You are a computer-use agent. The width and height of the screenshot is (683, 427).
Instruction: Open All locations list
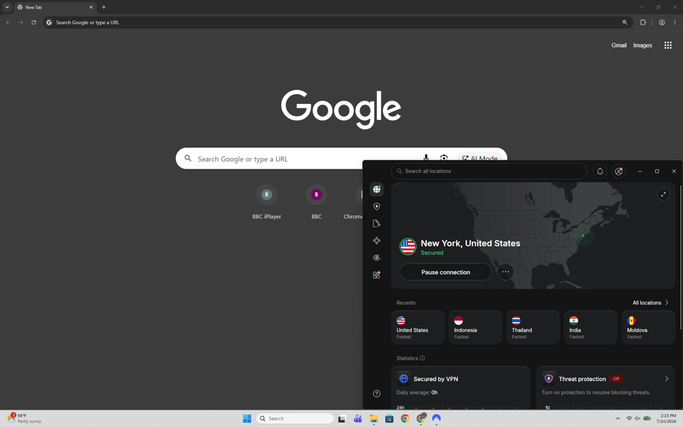click(650, 303)
